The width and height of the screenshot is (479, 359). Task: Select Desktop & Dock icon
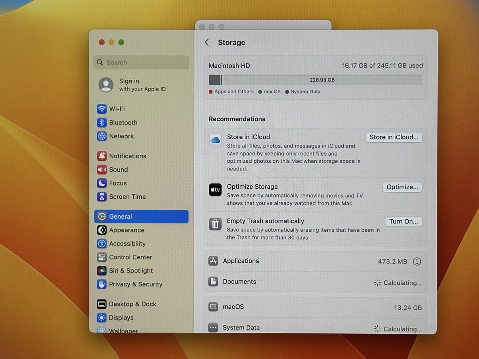102,304
